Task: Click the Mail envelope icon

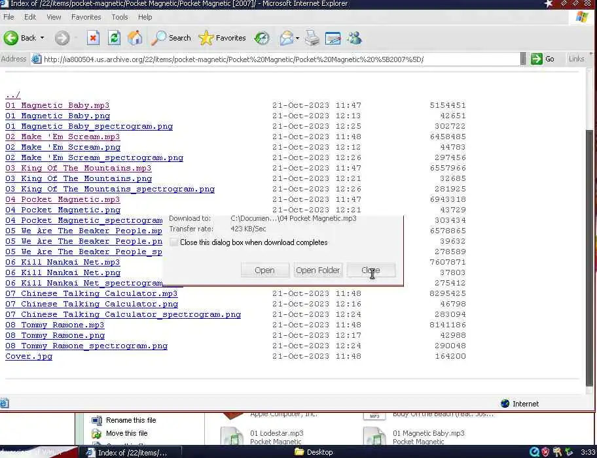Action: click(x=286, y=38)
